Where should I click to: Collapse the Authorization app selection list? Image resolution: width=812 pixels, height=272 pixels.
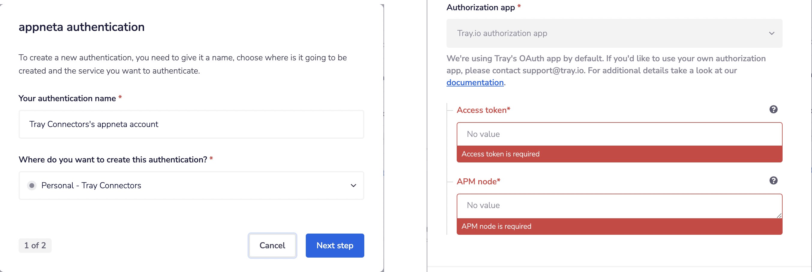point(771,33)
